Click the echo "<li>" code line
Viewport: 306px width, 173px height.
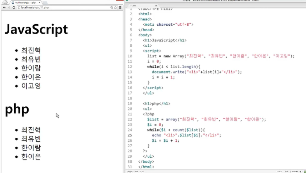187,135
